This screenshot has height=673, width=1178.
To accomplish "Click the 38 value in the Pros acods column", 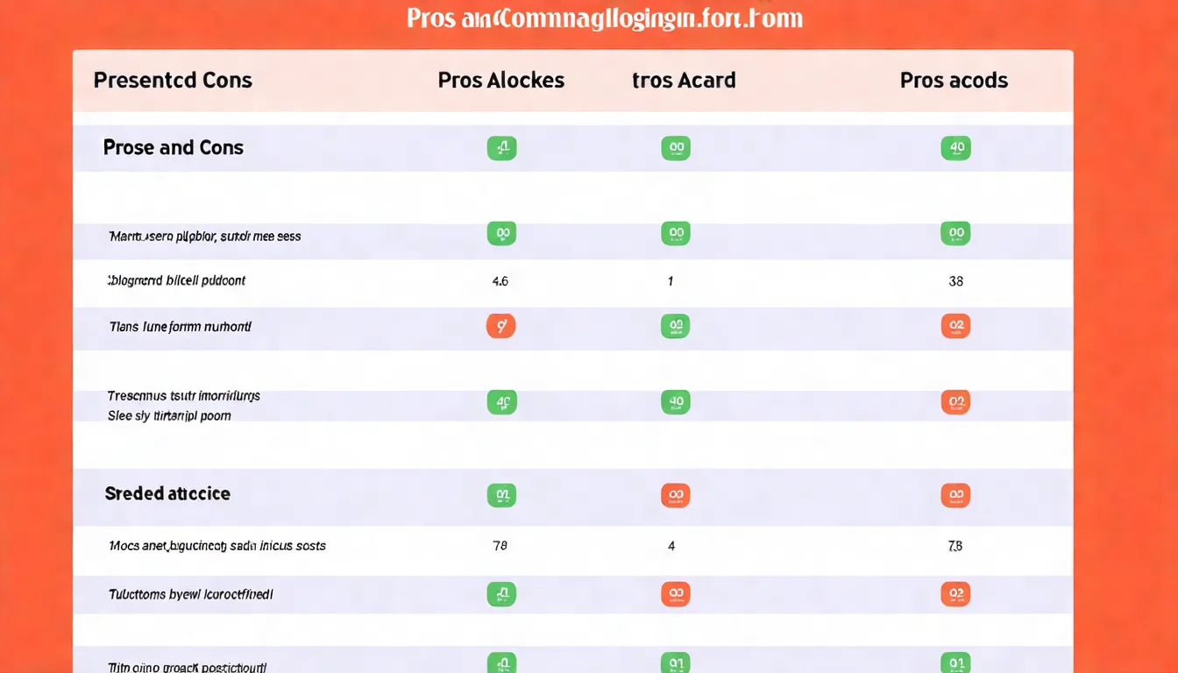I will [x=955, y=281].
